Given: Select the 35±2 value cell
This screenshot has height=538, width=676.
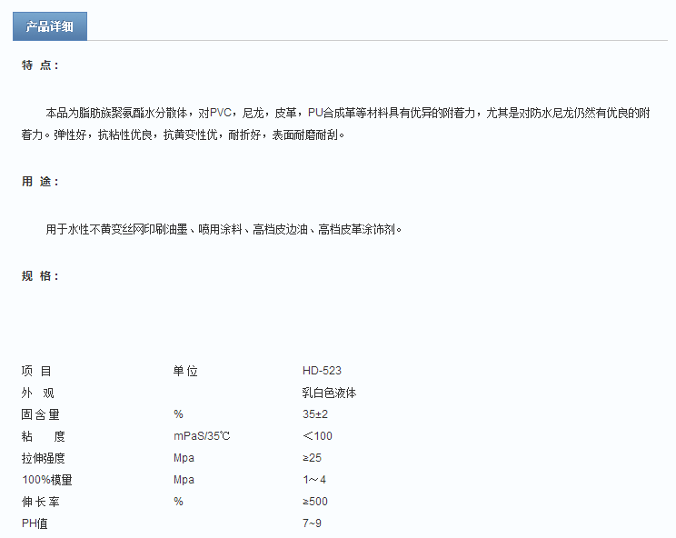Looking at the screenshot, I should (315, 414).
